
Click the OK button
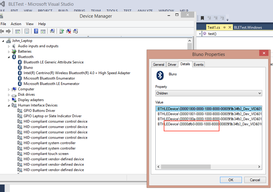point(231,180)
